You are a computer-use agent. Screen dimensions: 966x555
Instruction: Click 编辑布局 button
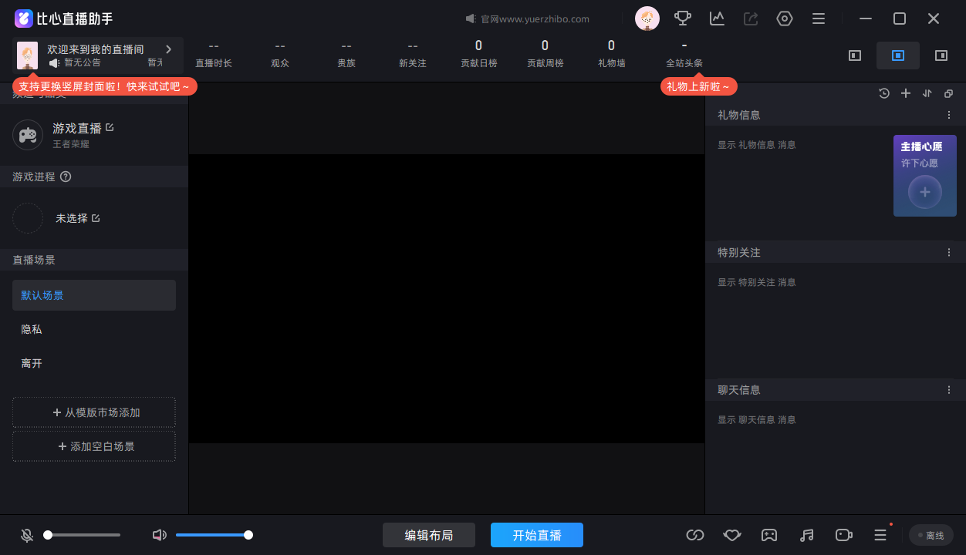pos(429,535)
